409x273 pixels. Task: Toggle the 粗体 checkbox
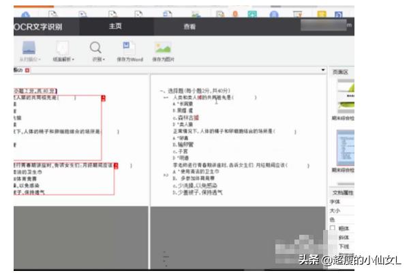tap(333, 228)
